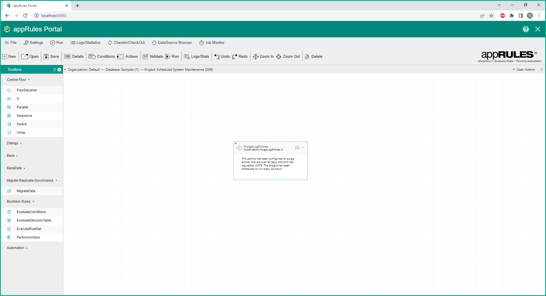The image size is (546, 296).
Task: Expand the Dialogs toolbox section
Action: point(14,143)
